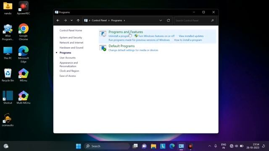Viewport: 269px width, 151px height.
Task: Open System and Security category
Action: click(71, 37)
